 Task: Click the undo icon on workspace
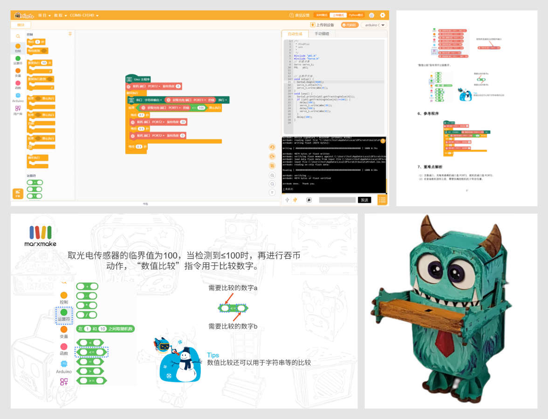click(272, 147)
